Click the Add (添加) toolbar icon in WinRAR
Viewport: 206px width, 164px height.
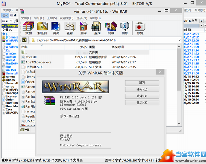pyautogui.click(x=28, y=28)
